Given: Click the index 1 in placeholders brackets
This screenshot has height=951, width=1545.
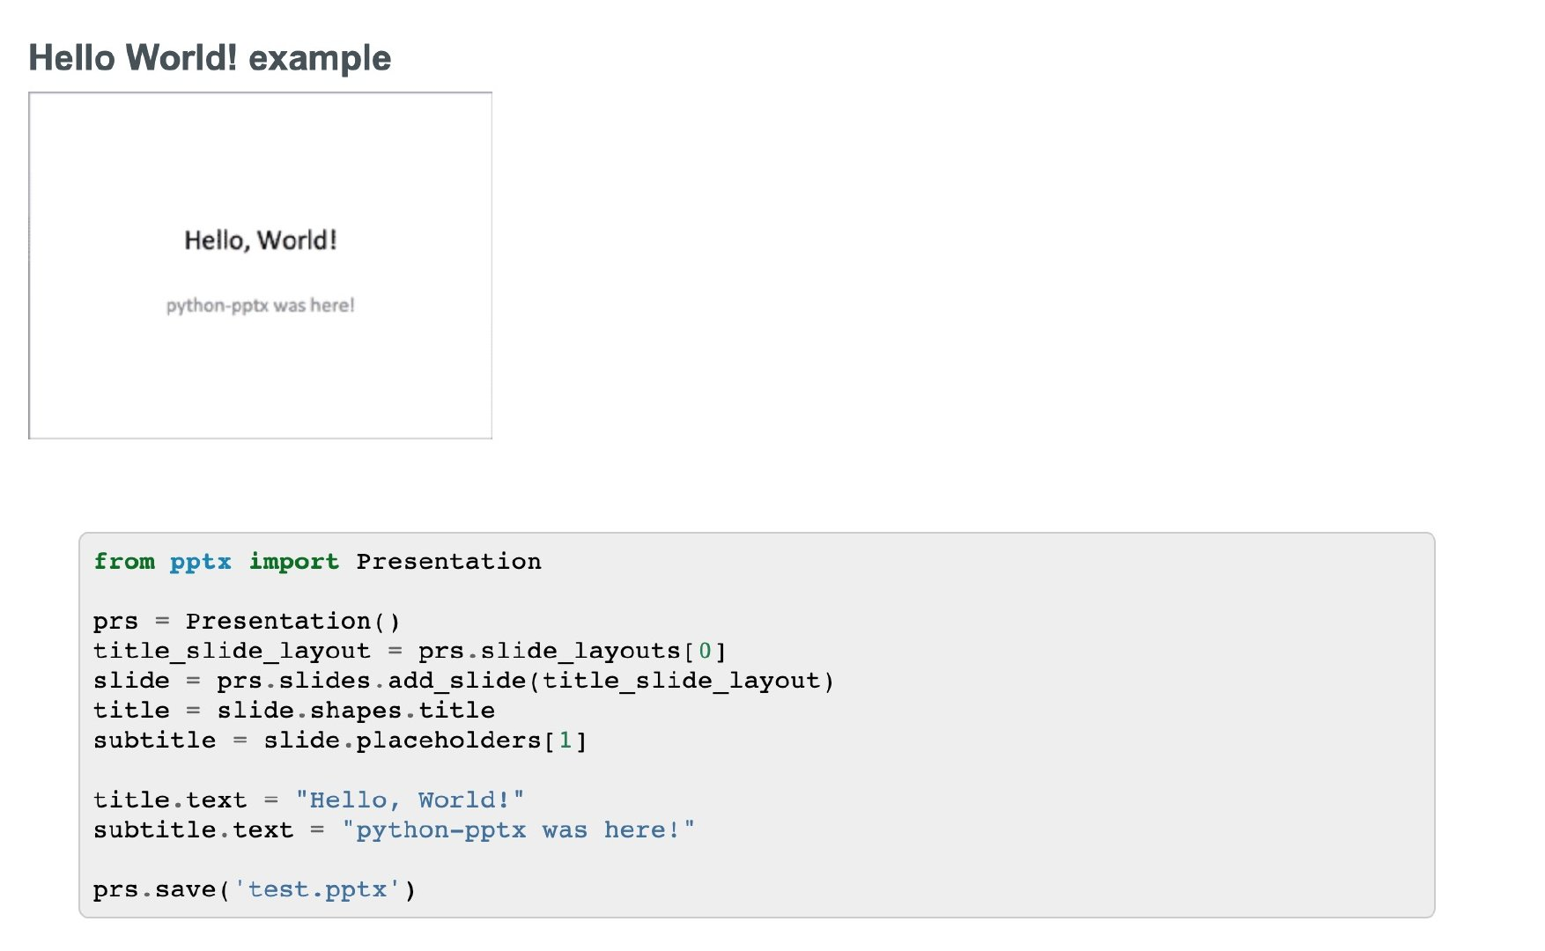Looking at the screenshot, I should (x=566, y=741).
